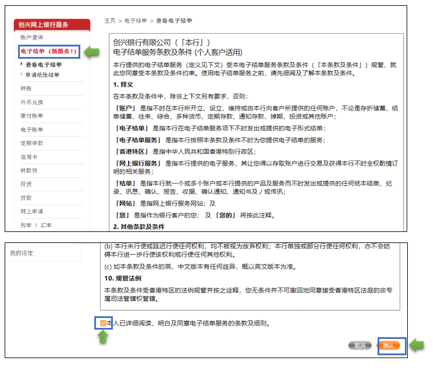
Task: Open the 贷款 sidebar item
Action: click(x=26, y=198)
